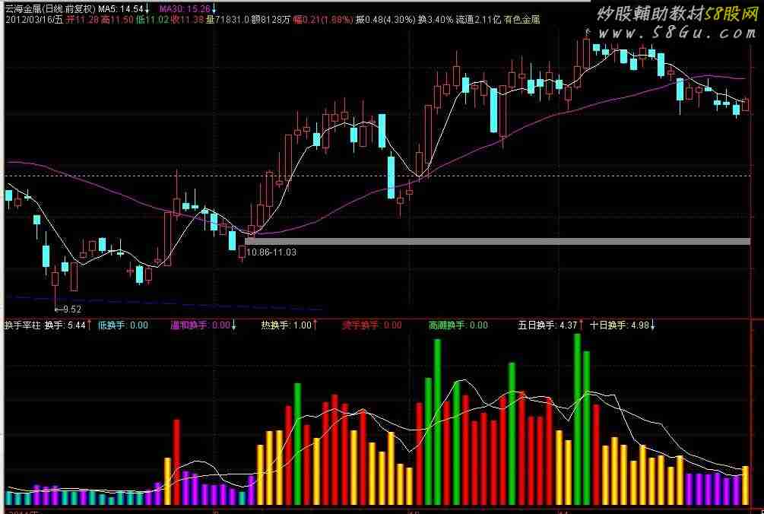Image resolution: width=764 pixels, height=514 pixels.
Task: Select the 换手率柱 indicator name
Action: 22,325
